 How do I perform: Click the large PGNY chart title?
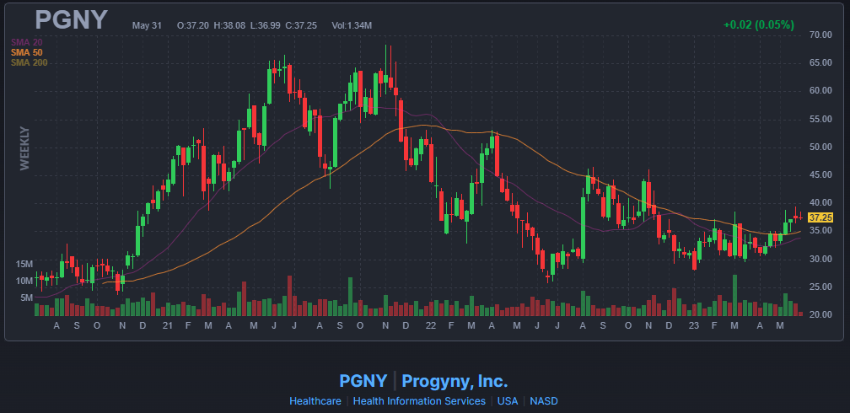71,20
